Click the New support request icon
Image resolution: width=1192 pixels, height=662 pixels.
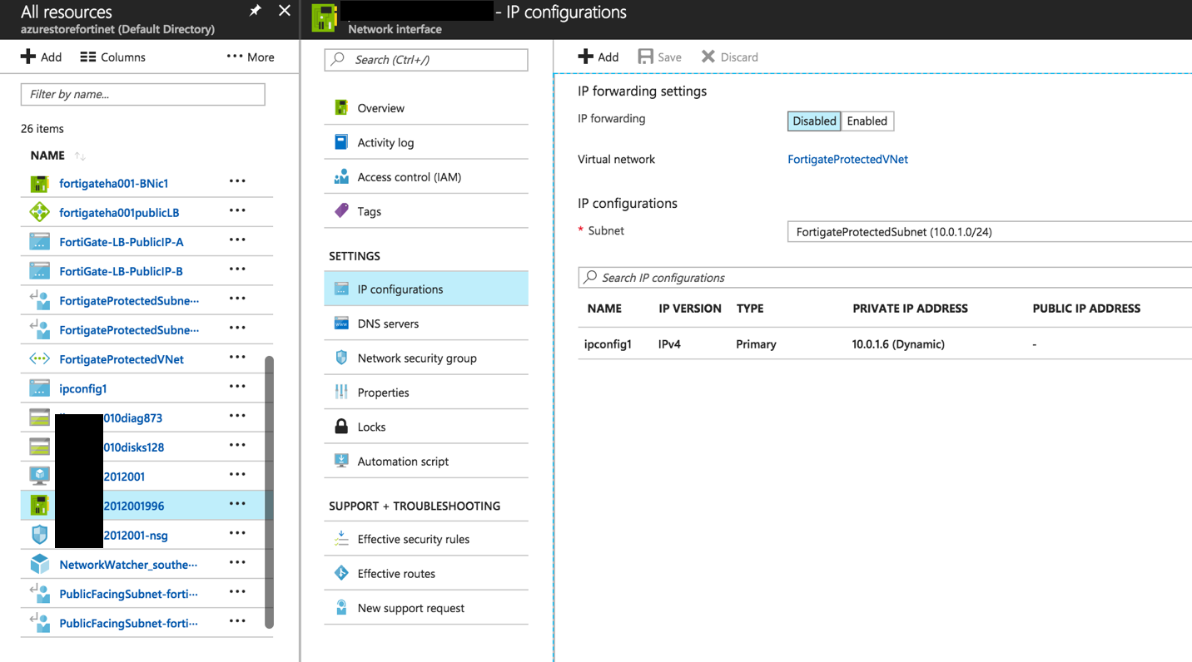coord(341,607)
